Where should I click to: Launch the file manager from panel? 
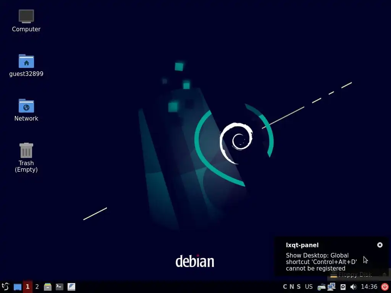[x=48, y=287]
